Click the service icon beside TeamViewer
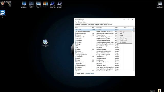The height and width of the screenshot is (92, 164). tap(75, 56)
